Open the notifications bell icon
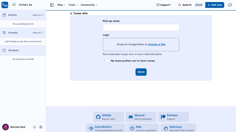The width and height of the screenshot is (236, 132). tap(35, 127)
